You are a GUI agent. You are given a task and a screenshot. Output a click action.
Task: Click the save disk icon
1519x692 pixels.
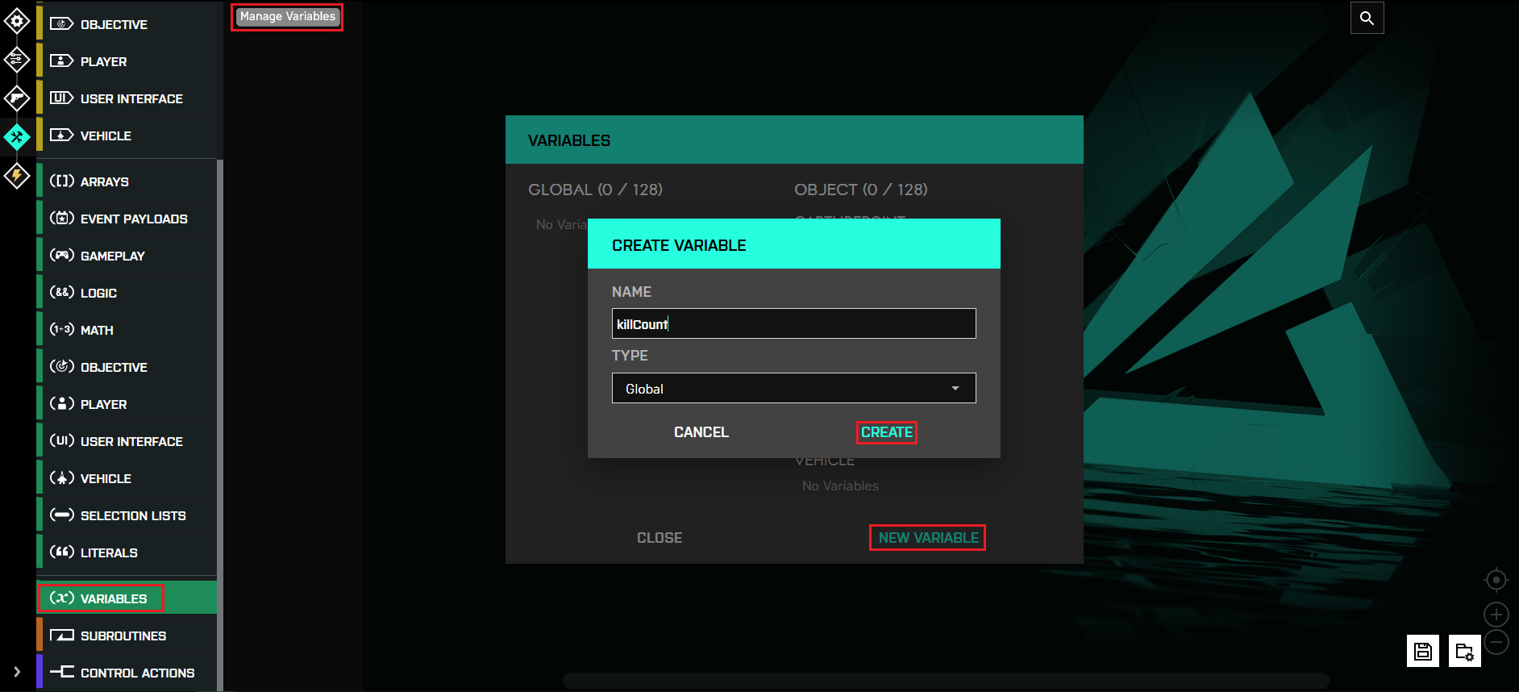pos(1423,651)
